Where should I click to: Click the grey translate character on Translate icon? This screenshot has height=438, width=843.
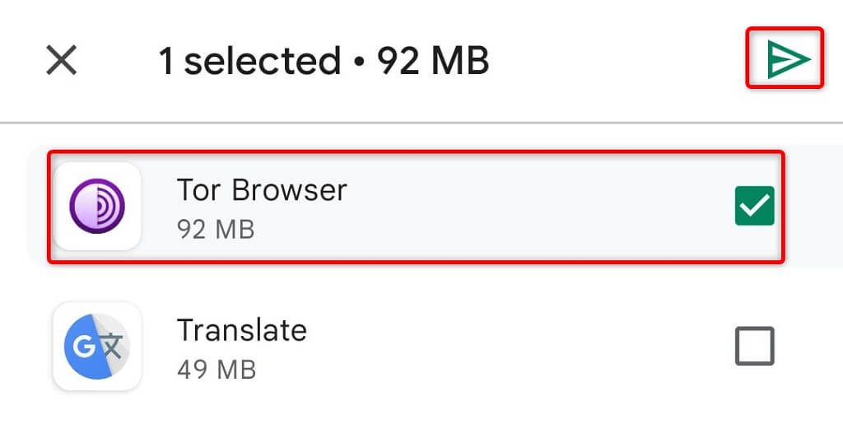point(112,346)
